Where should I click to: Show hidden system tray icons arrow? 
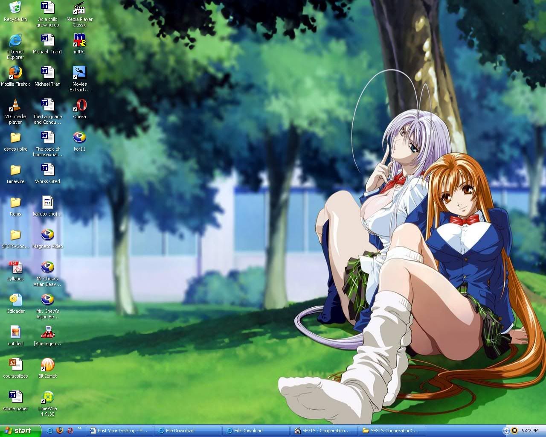point(506,431)
